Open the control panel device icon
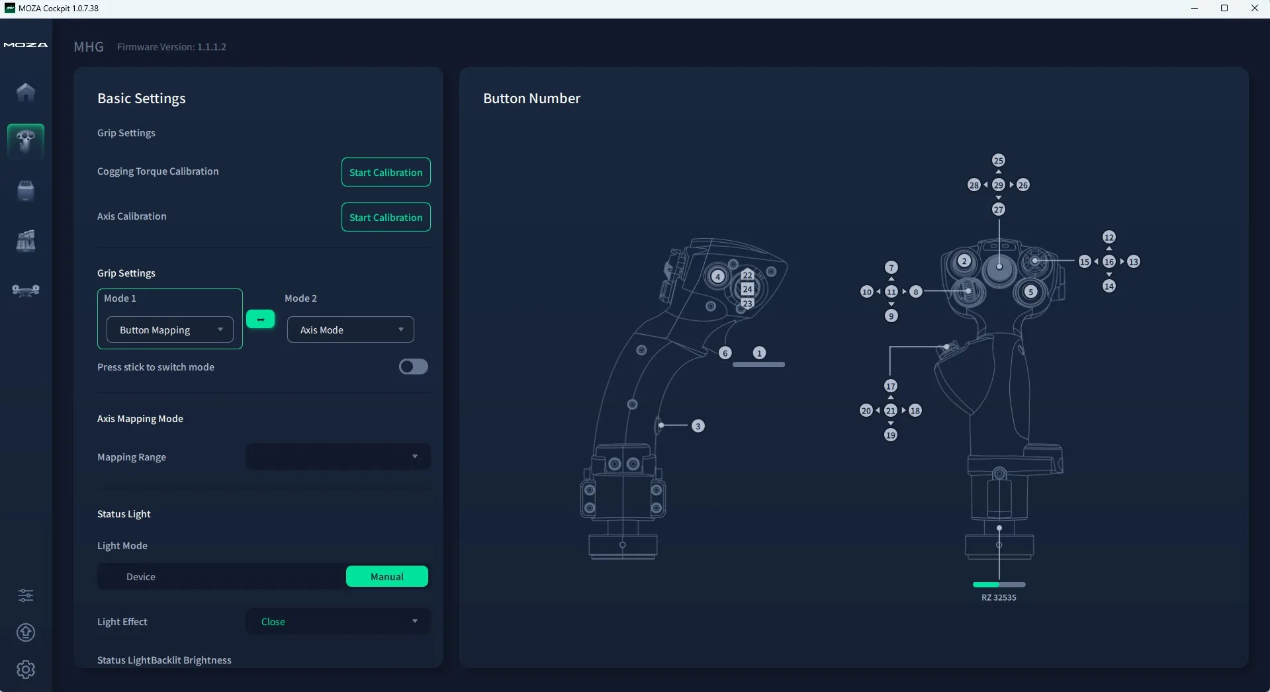1270x692 pixels. pyautogui.click(x=26, y=241)
